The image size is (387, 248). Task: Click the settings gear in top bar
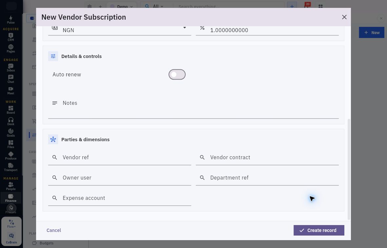(x=89, y=7)
